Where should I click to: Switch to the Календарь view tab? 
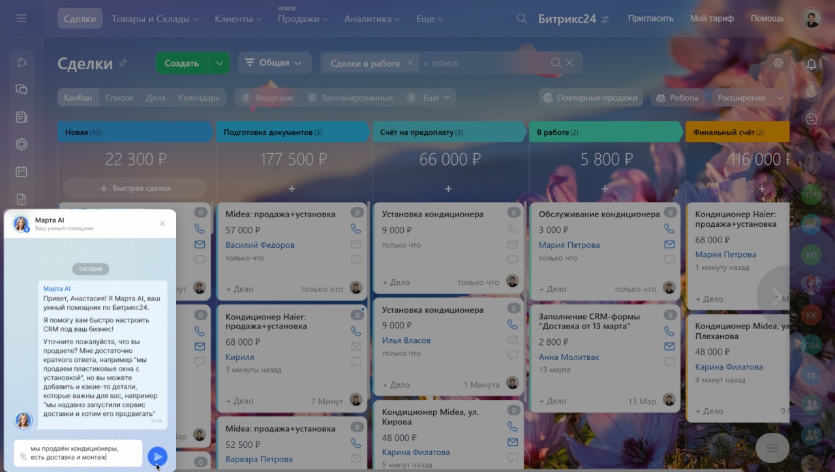pyautogui.click(x=199, y=98)
